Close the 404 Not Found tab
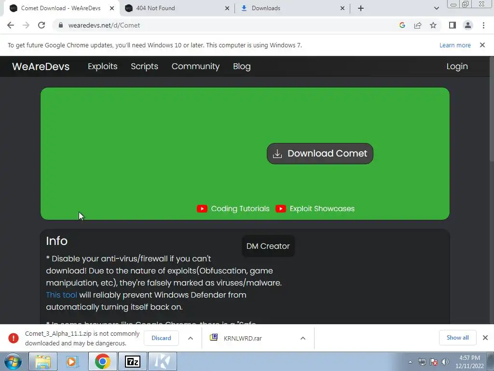This screenshot has height=371, width=494. 227,8
